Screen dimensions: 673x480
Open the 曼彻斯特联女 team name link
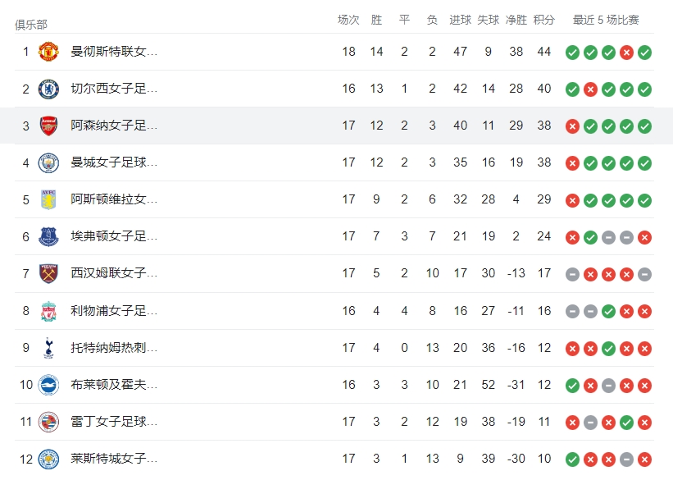pyautogui.click(x=114, y=52)
